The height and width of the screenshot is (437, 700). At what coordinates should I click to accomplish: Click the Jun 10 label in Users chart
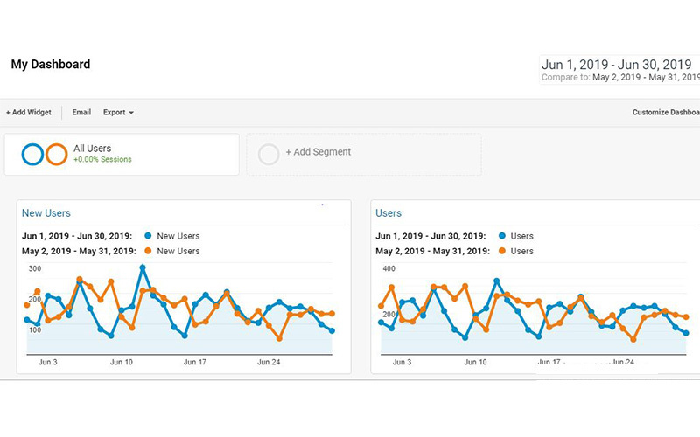click(x=475, y=362)
